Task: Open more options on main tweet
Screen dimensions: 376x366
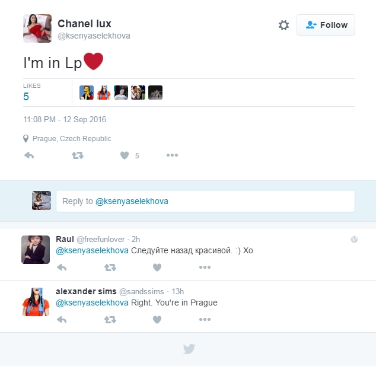Action: click(x=172, y=155)
